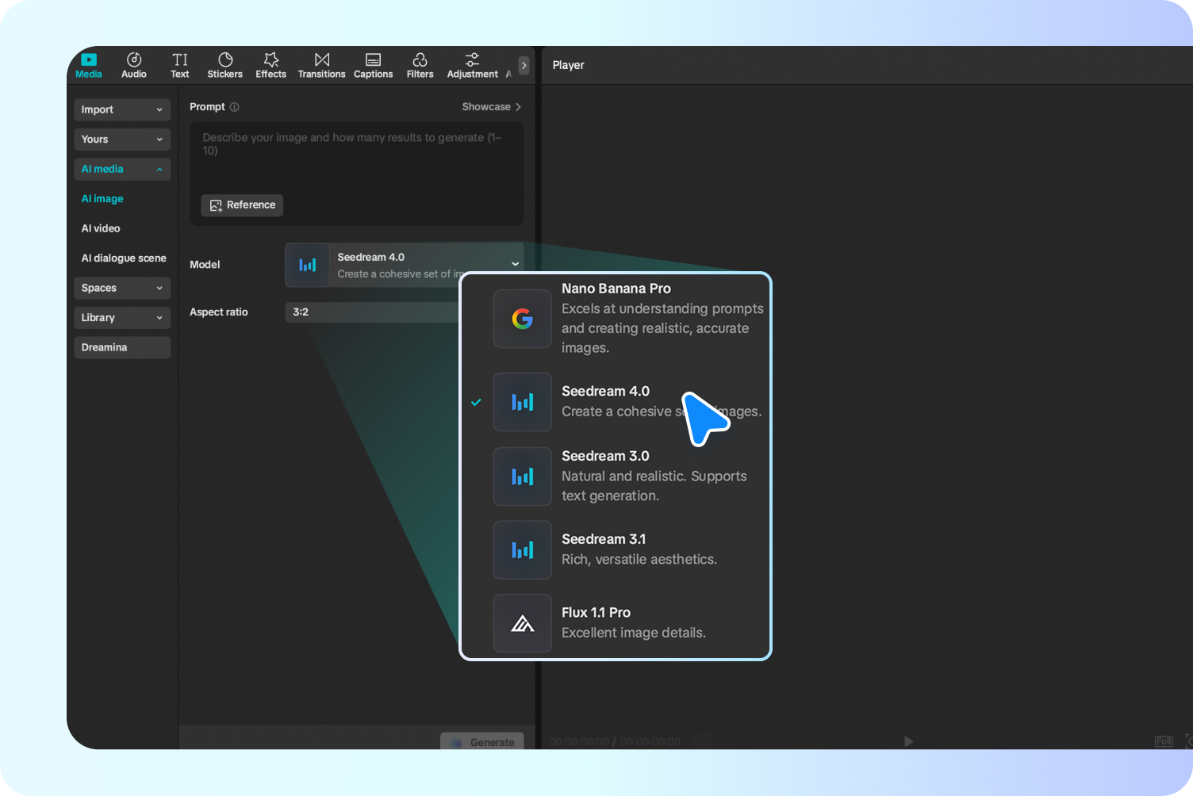Collapse the AI media section
Screen dimensions: 1193x796
pos(122,169)
